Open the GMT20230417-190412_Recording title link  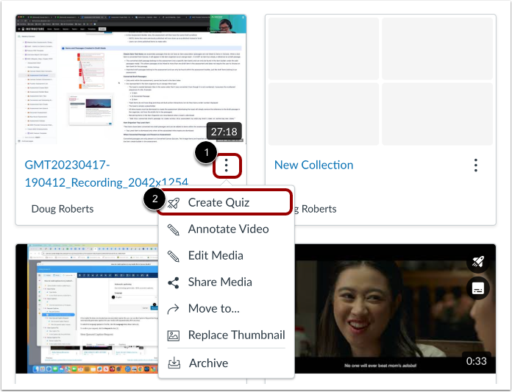tap(107, 174)
